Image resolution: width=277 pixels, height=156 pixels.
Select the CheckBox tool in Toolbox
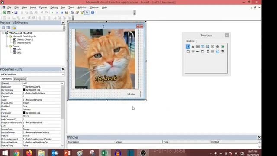pos(213,46)
